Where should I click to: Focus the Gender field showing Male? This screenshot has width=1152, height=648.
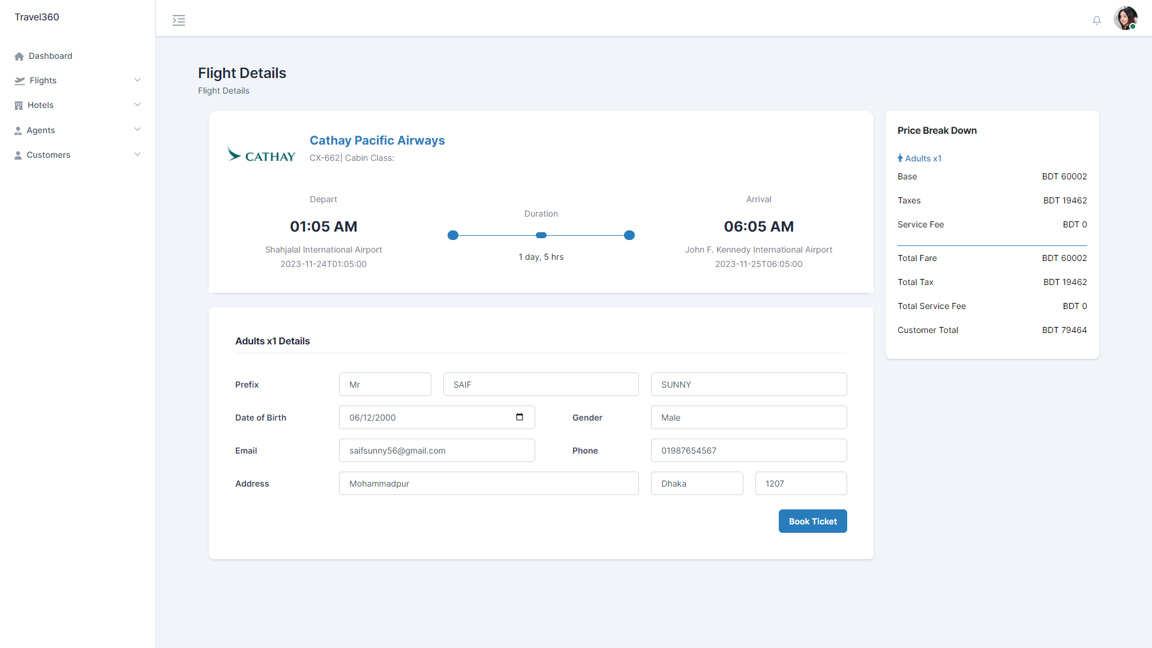[749, 417]
